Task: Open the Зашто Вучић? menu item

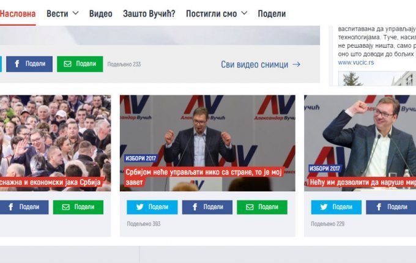Action: click(149, 14)
